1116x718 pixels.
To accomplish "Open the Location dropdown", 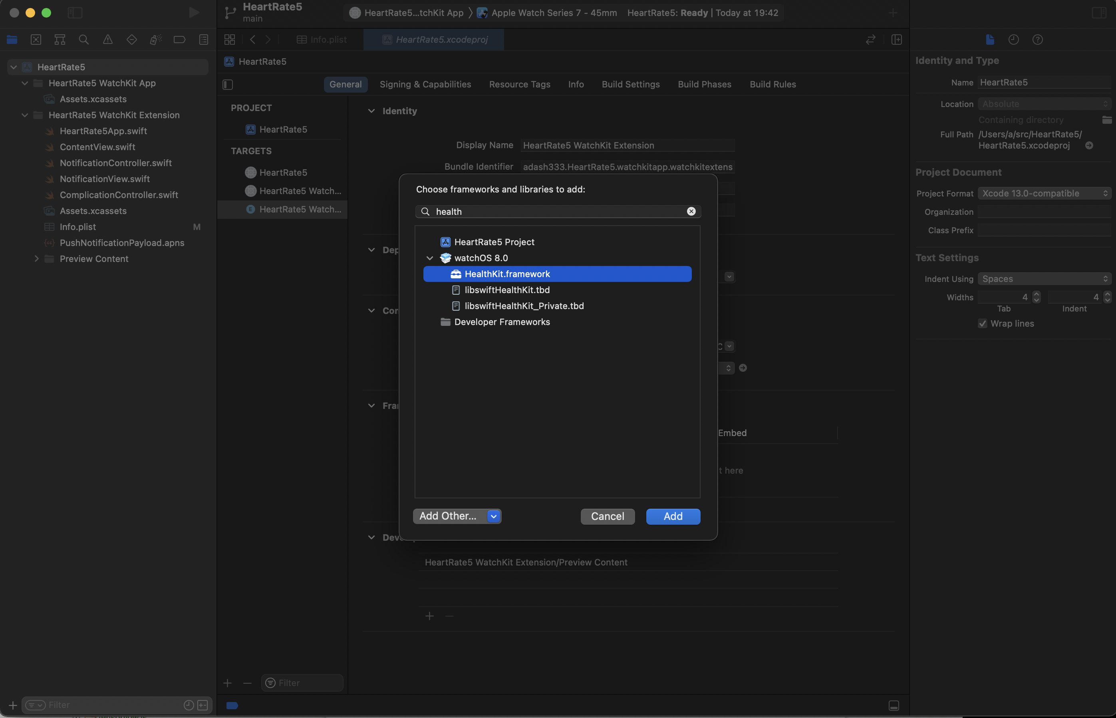I will pos(1044,104).
